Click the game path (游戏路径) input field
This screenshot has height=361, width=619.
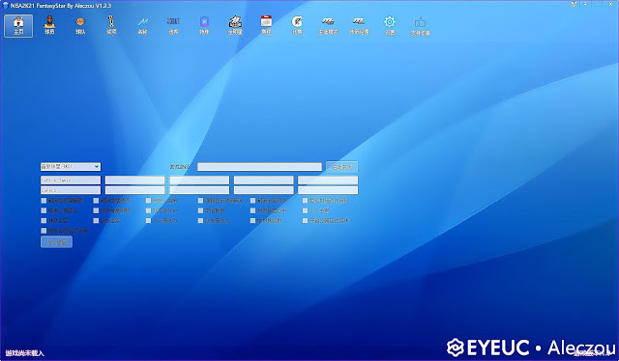(x=259, y=167)
